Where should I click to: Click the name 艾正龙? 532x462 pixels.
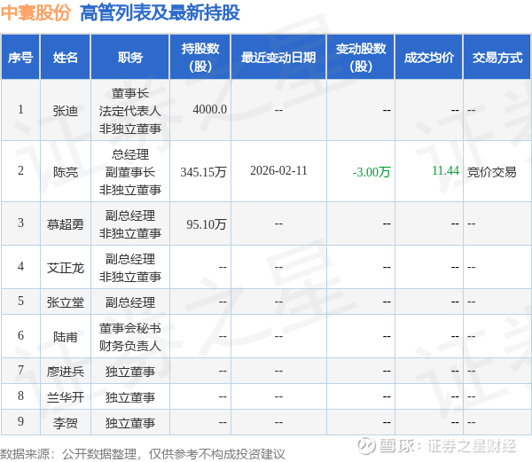(x=65, y=268)
